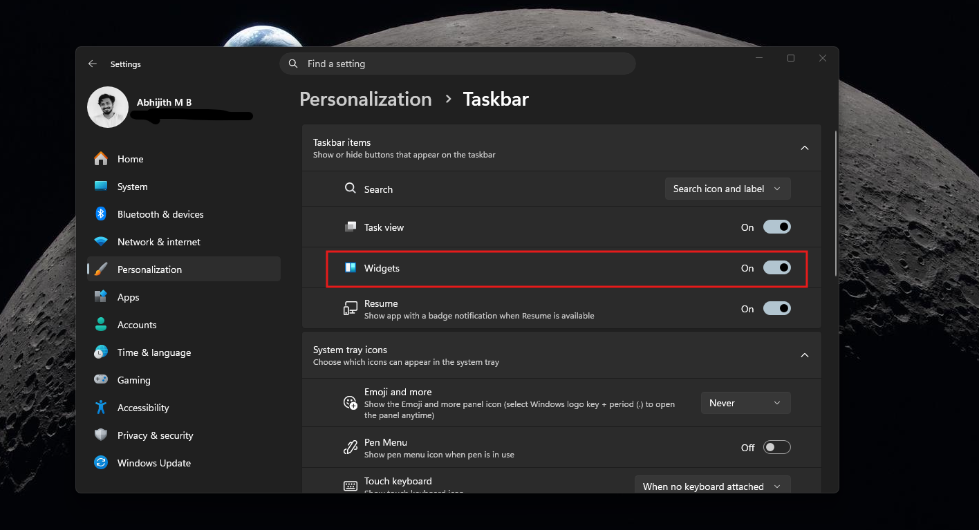This screenshot has height=530, width=979.
Task: Close the Settings window
Action: coord(823,58)
